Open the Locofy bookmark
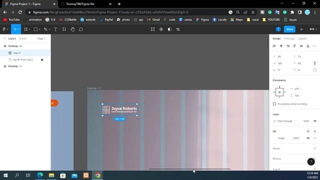320x180 pixels. click(219, 20)
